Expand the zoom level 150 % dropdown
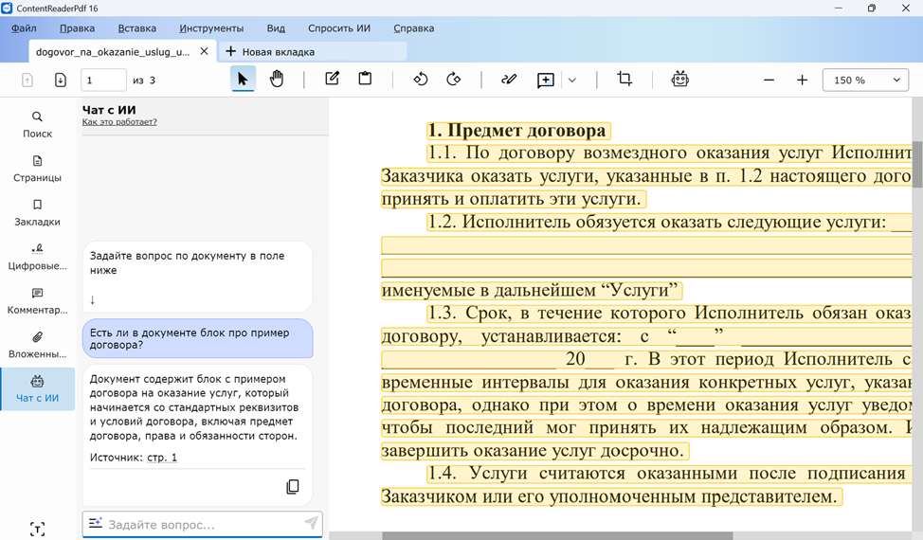923x540 pixels. tap(865, 81)
